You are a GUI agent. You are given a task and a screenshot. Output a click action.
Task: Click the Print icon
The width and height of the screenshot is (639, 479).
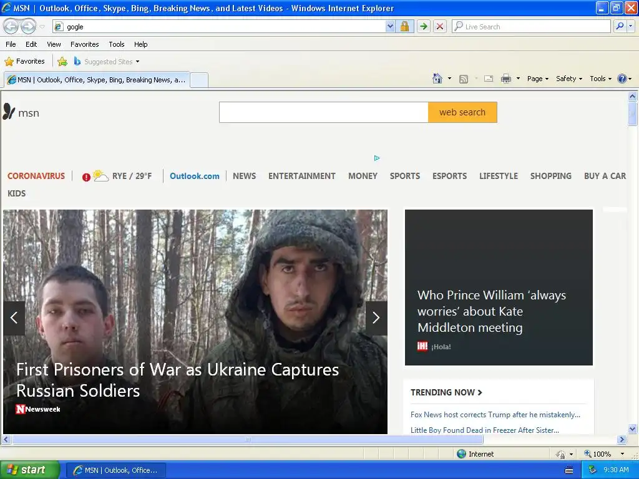pyautogui.click(x=505, y=79)
